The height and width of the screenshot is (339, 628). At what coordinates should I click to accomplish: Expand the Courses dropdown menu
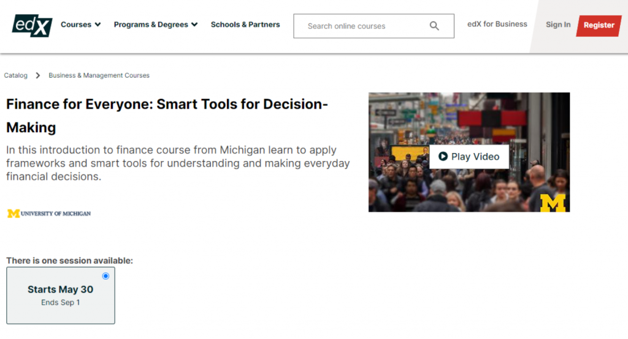(81, 25)
